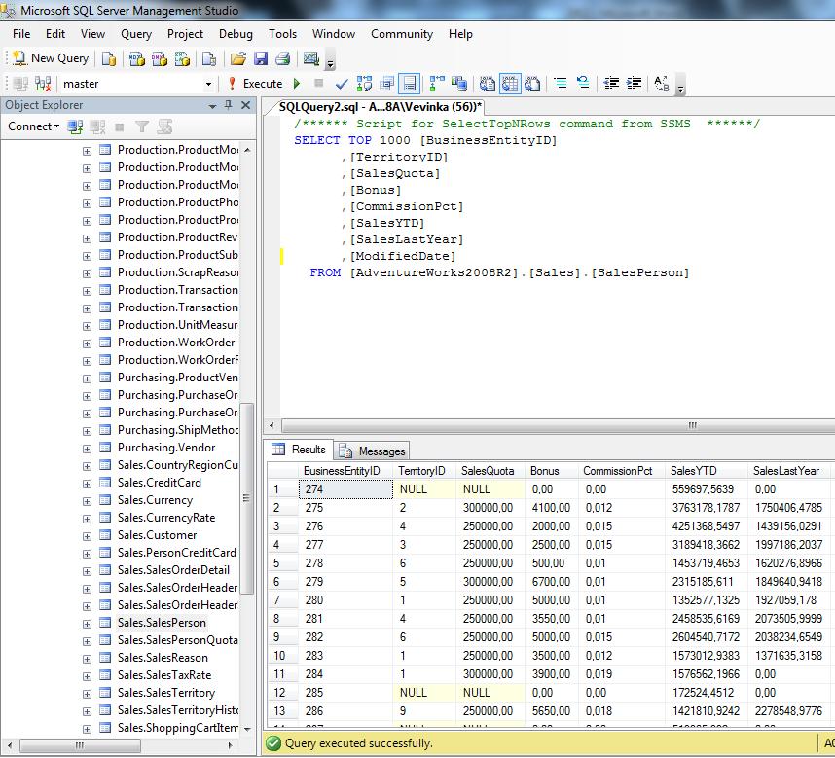Switch to Results to File

[x=532, y=84]
